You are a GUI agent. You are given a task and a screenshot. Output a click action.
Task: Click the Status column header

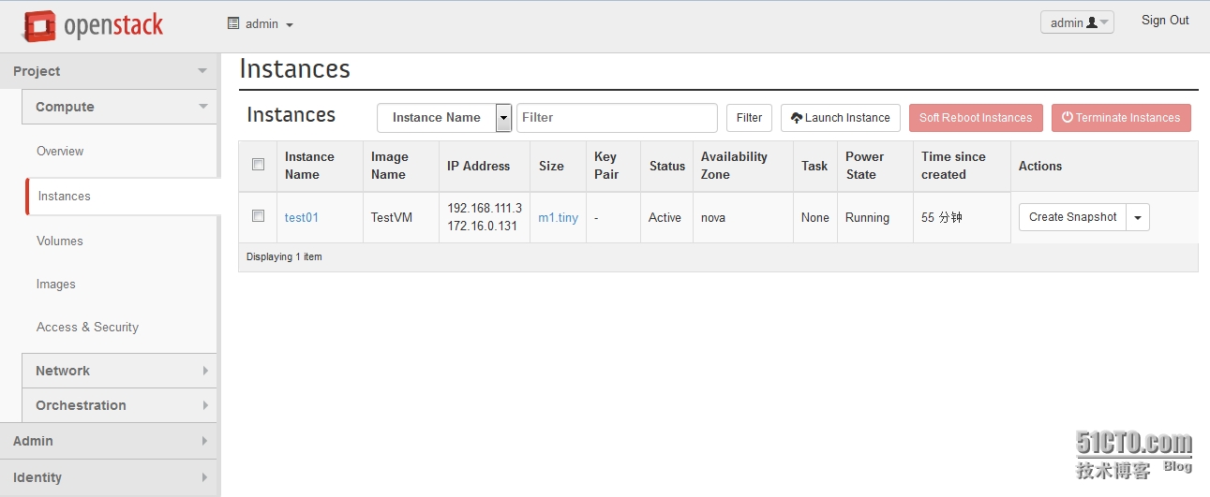667,166
